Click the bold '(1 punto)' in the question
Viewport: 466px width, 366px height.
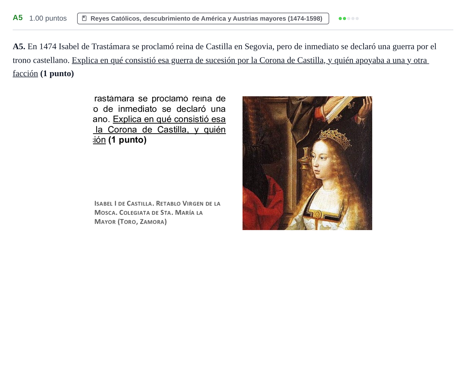[57, 74]
